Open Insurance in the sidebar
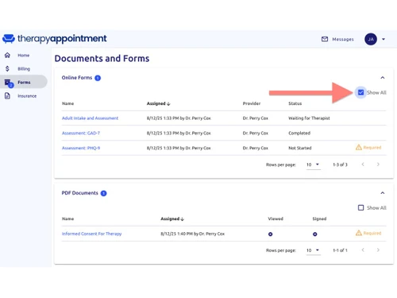Screen dimensions: 397x298 point(27,96)
